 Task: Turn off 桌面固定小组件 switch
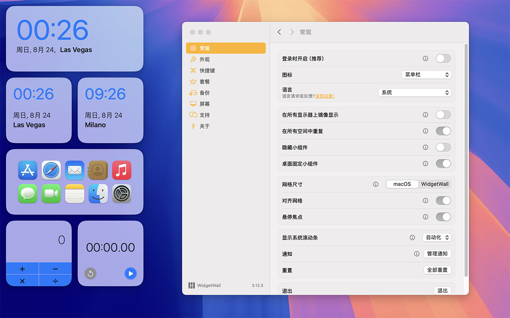pos(443,163)
